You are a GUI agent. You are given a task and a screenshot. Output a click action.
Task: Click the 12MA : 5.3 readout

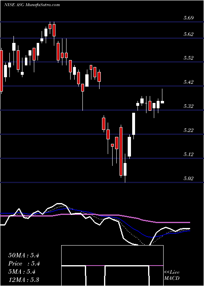(24, 280)
